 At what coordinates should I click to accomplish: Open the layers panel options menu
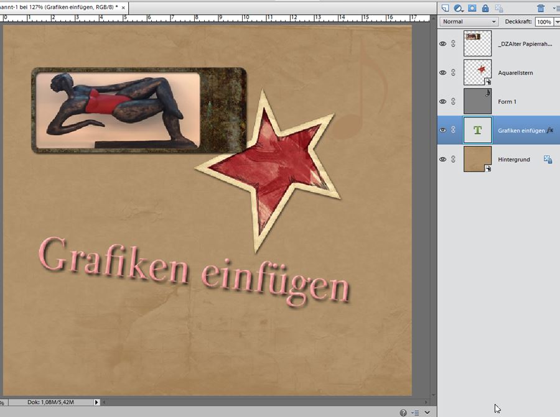point(556,8)
